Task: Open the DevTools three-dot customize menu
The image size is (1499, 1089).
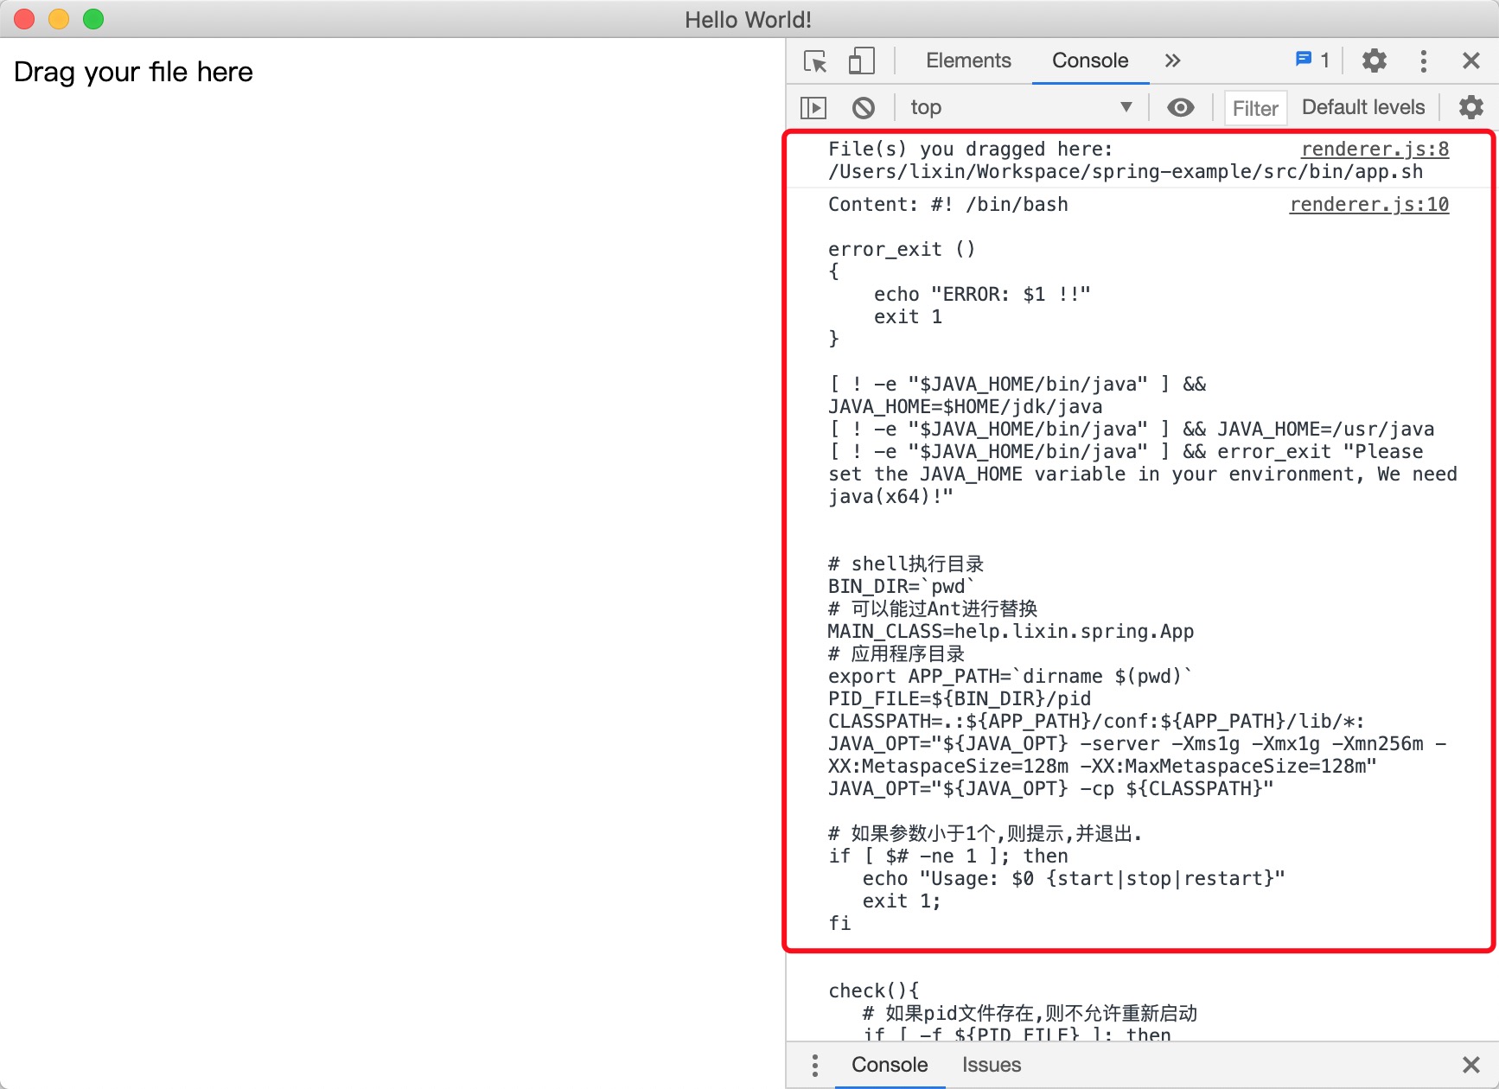Action: click(1424, 60)
